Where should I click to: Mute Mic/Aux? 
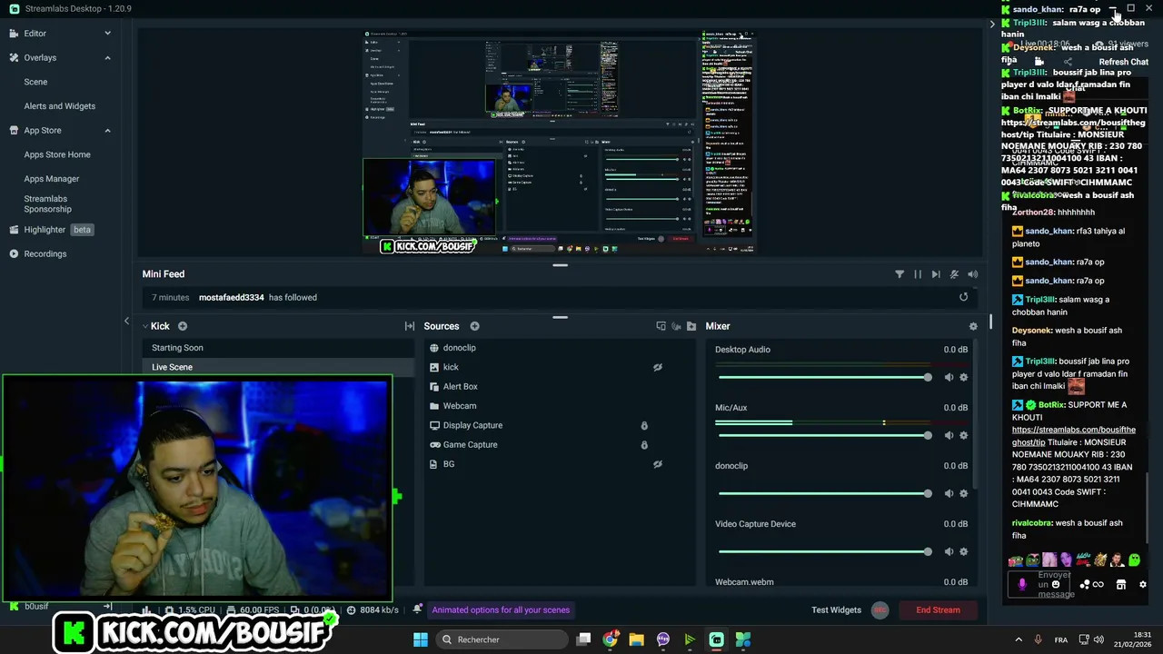click(x=949, y=435)
